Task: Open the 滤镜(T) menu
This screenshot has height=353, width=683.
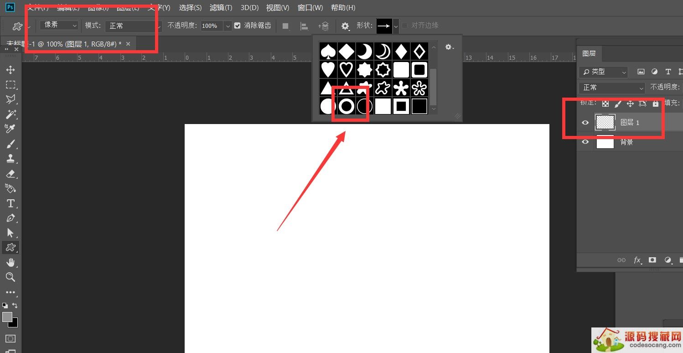Action: click(221, 8)
